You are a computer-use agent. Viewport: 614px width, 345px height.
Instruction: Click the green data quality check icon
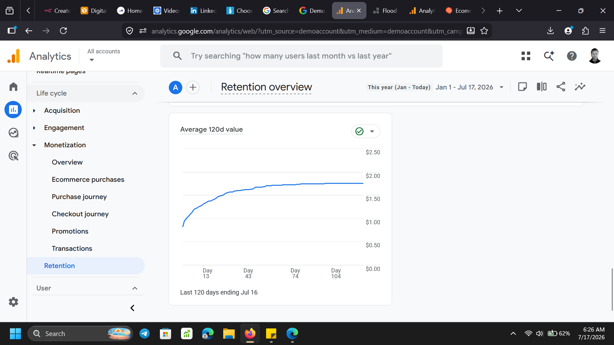tap(359, 131)
